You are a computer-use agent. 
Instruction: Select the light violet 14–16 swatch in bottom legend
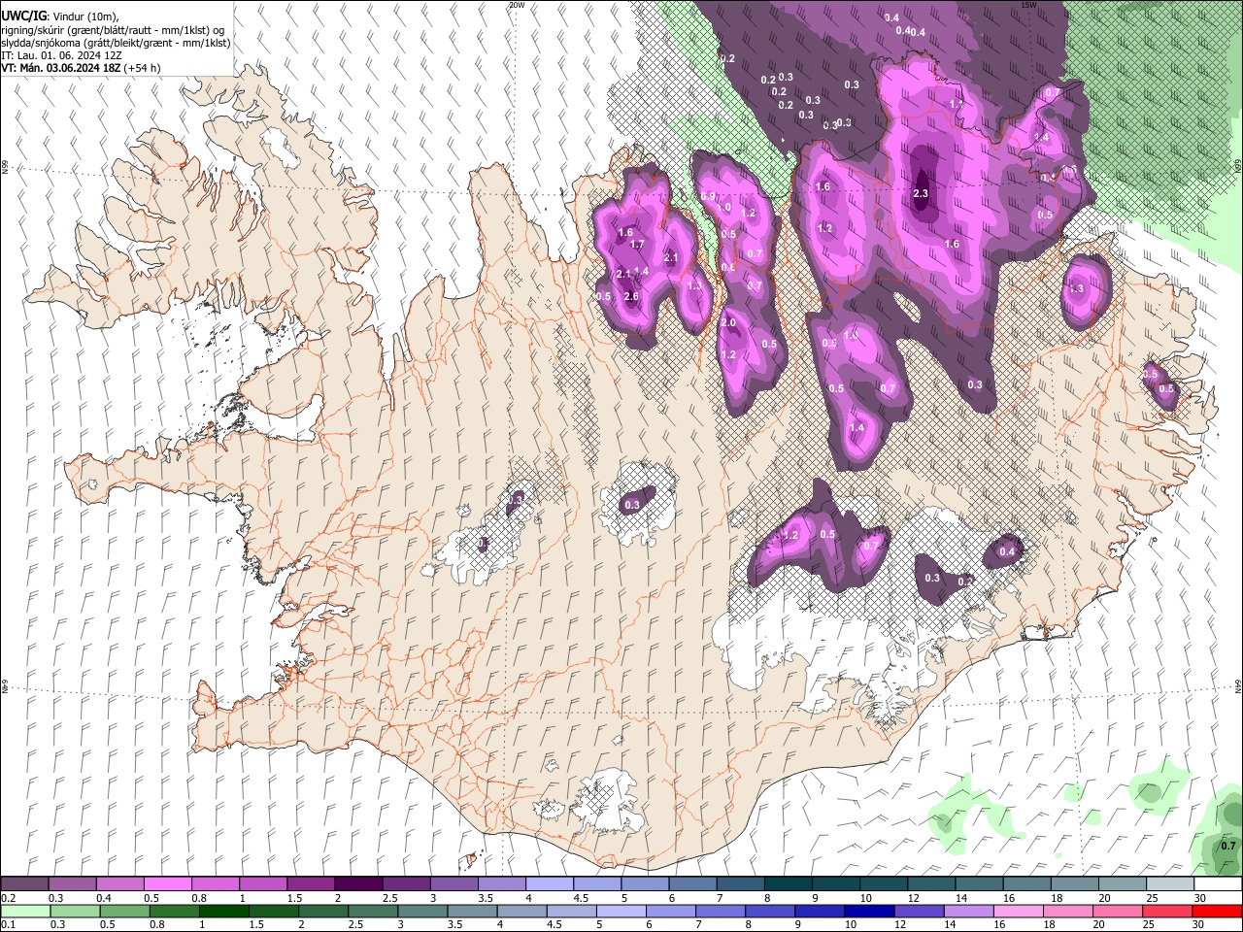(x=971, y=911)
